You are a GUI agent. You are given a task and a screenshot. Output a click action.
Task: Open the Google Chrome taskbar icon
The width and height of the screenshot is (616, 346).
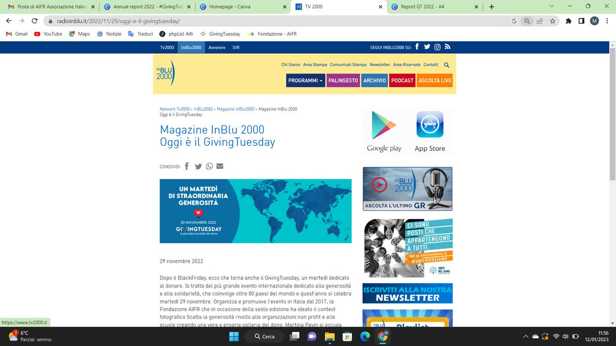[382, 336]
